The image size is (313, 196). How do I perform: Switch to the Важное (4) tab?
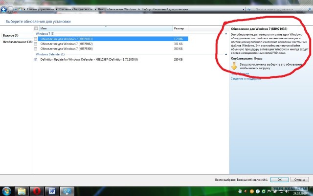click(11, 35)
